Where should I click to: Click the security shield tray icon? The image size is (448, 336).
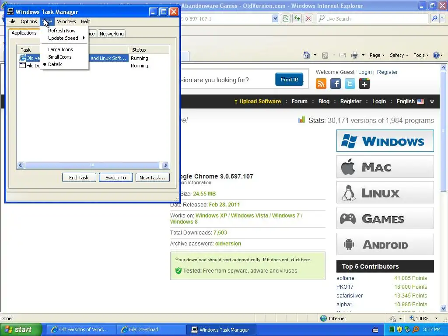point(399,329)
